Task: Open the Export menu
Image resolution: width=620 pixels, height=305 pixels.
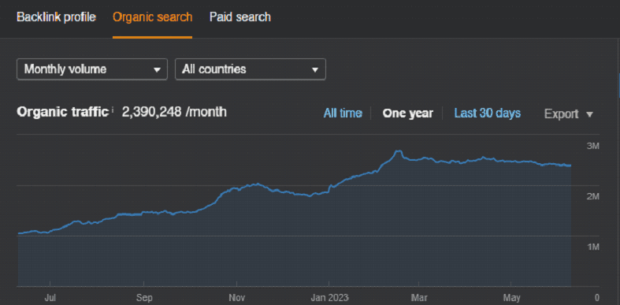Action: click(x=569, y=114)
